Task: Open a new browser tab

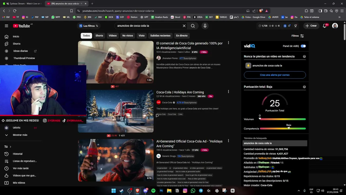Action: [x=92, y=4]
